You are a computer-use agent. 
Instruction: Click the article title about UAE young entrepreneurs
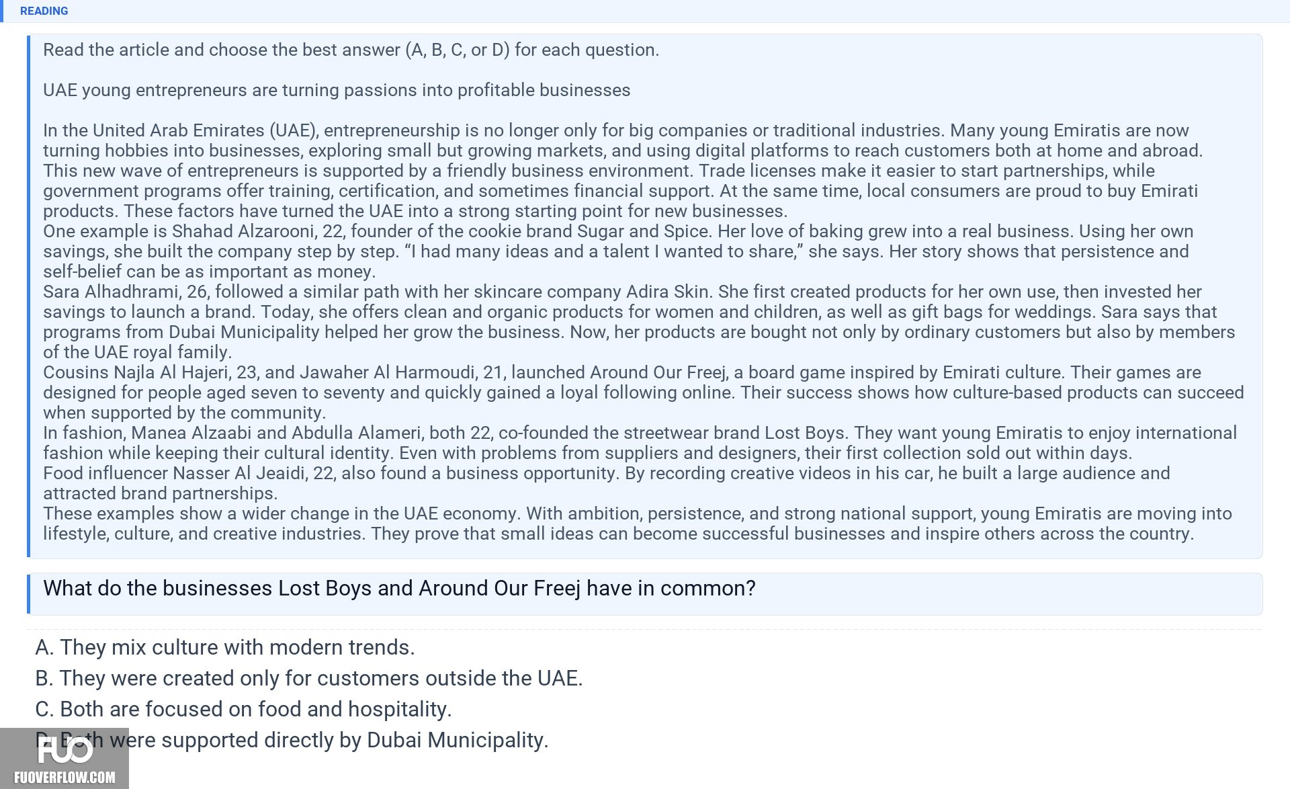337,90
